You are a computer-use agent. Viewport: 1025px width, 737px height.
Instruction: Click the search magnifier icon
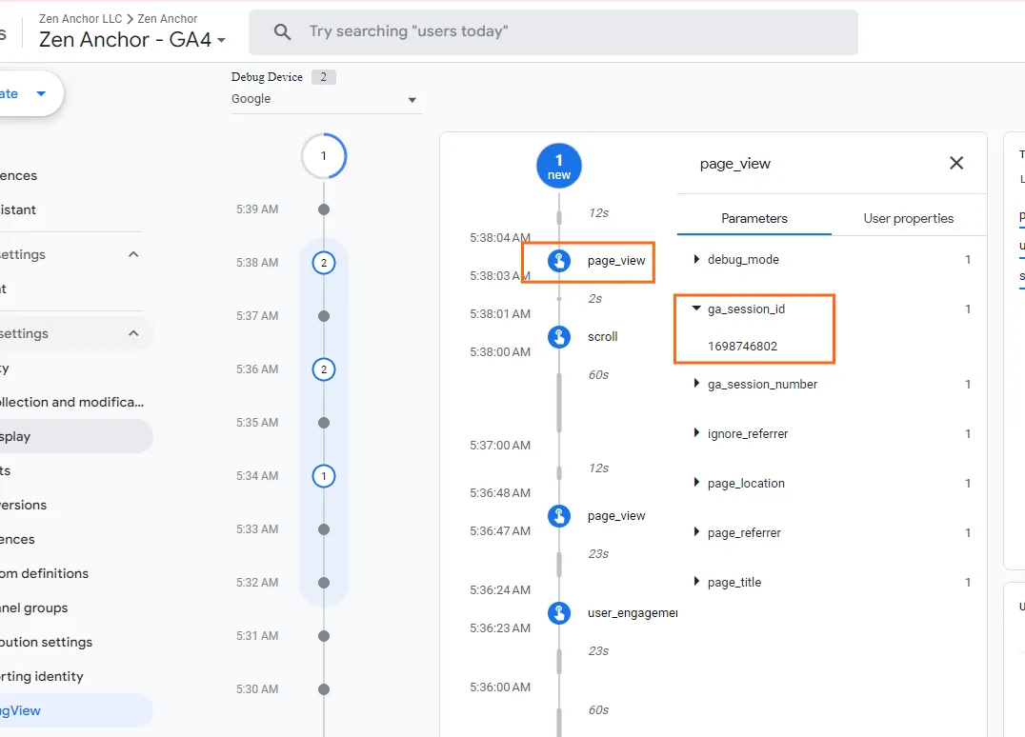pos(282,31)
